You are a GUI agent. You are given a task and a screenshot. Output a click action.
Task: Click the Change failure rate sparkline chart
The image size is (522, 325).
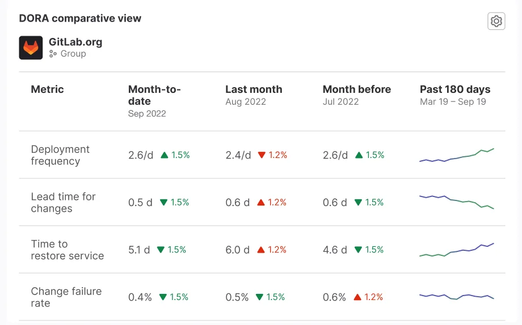[457, 296]
